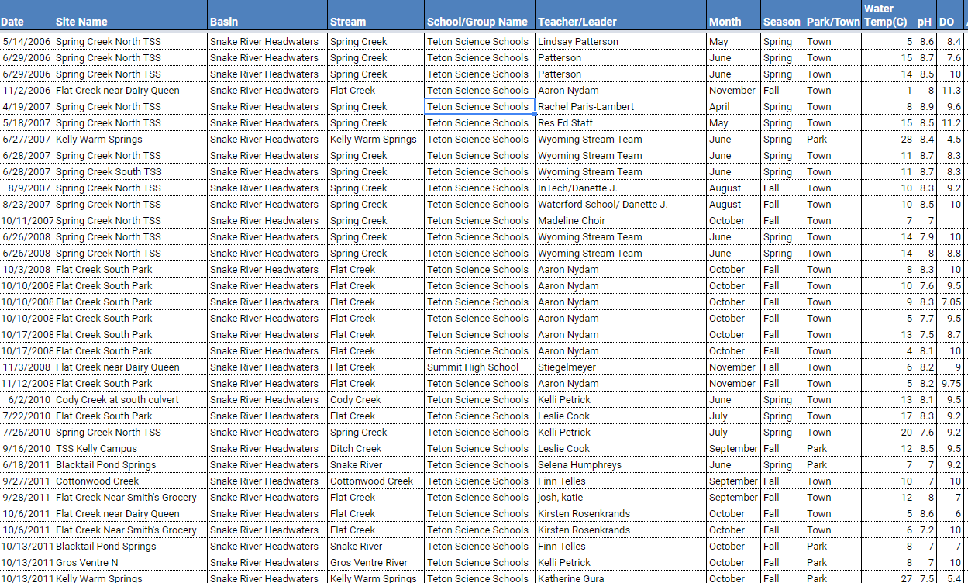Select the Stiegelmeyer teacher cell
968x583 pixels.
[x=568, y=367]
